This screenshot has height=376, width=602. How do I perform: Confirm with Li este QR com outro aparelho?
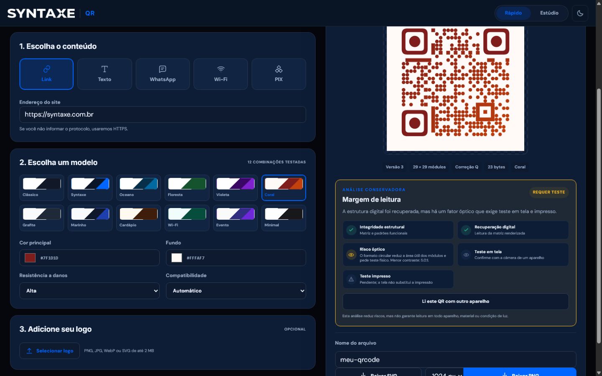(x=456, y=302)
